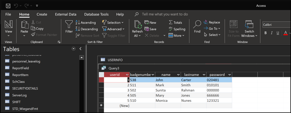Switch to Database Tools tab
291x113 pixels.
(x=96, y=14)
